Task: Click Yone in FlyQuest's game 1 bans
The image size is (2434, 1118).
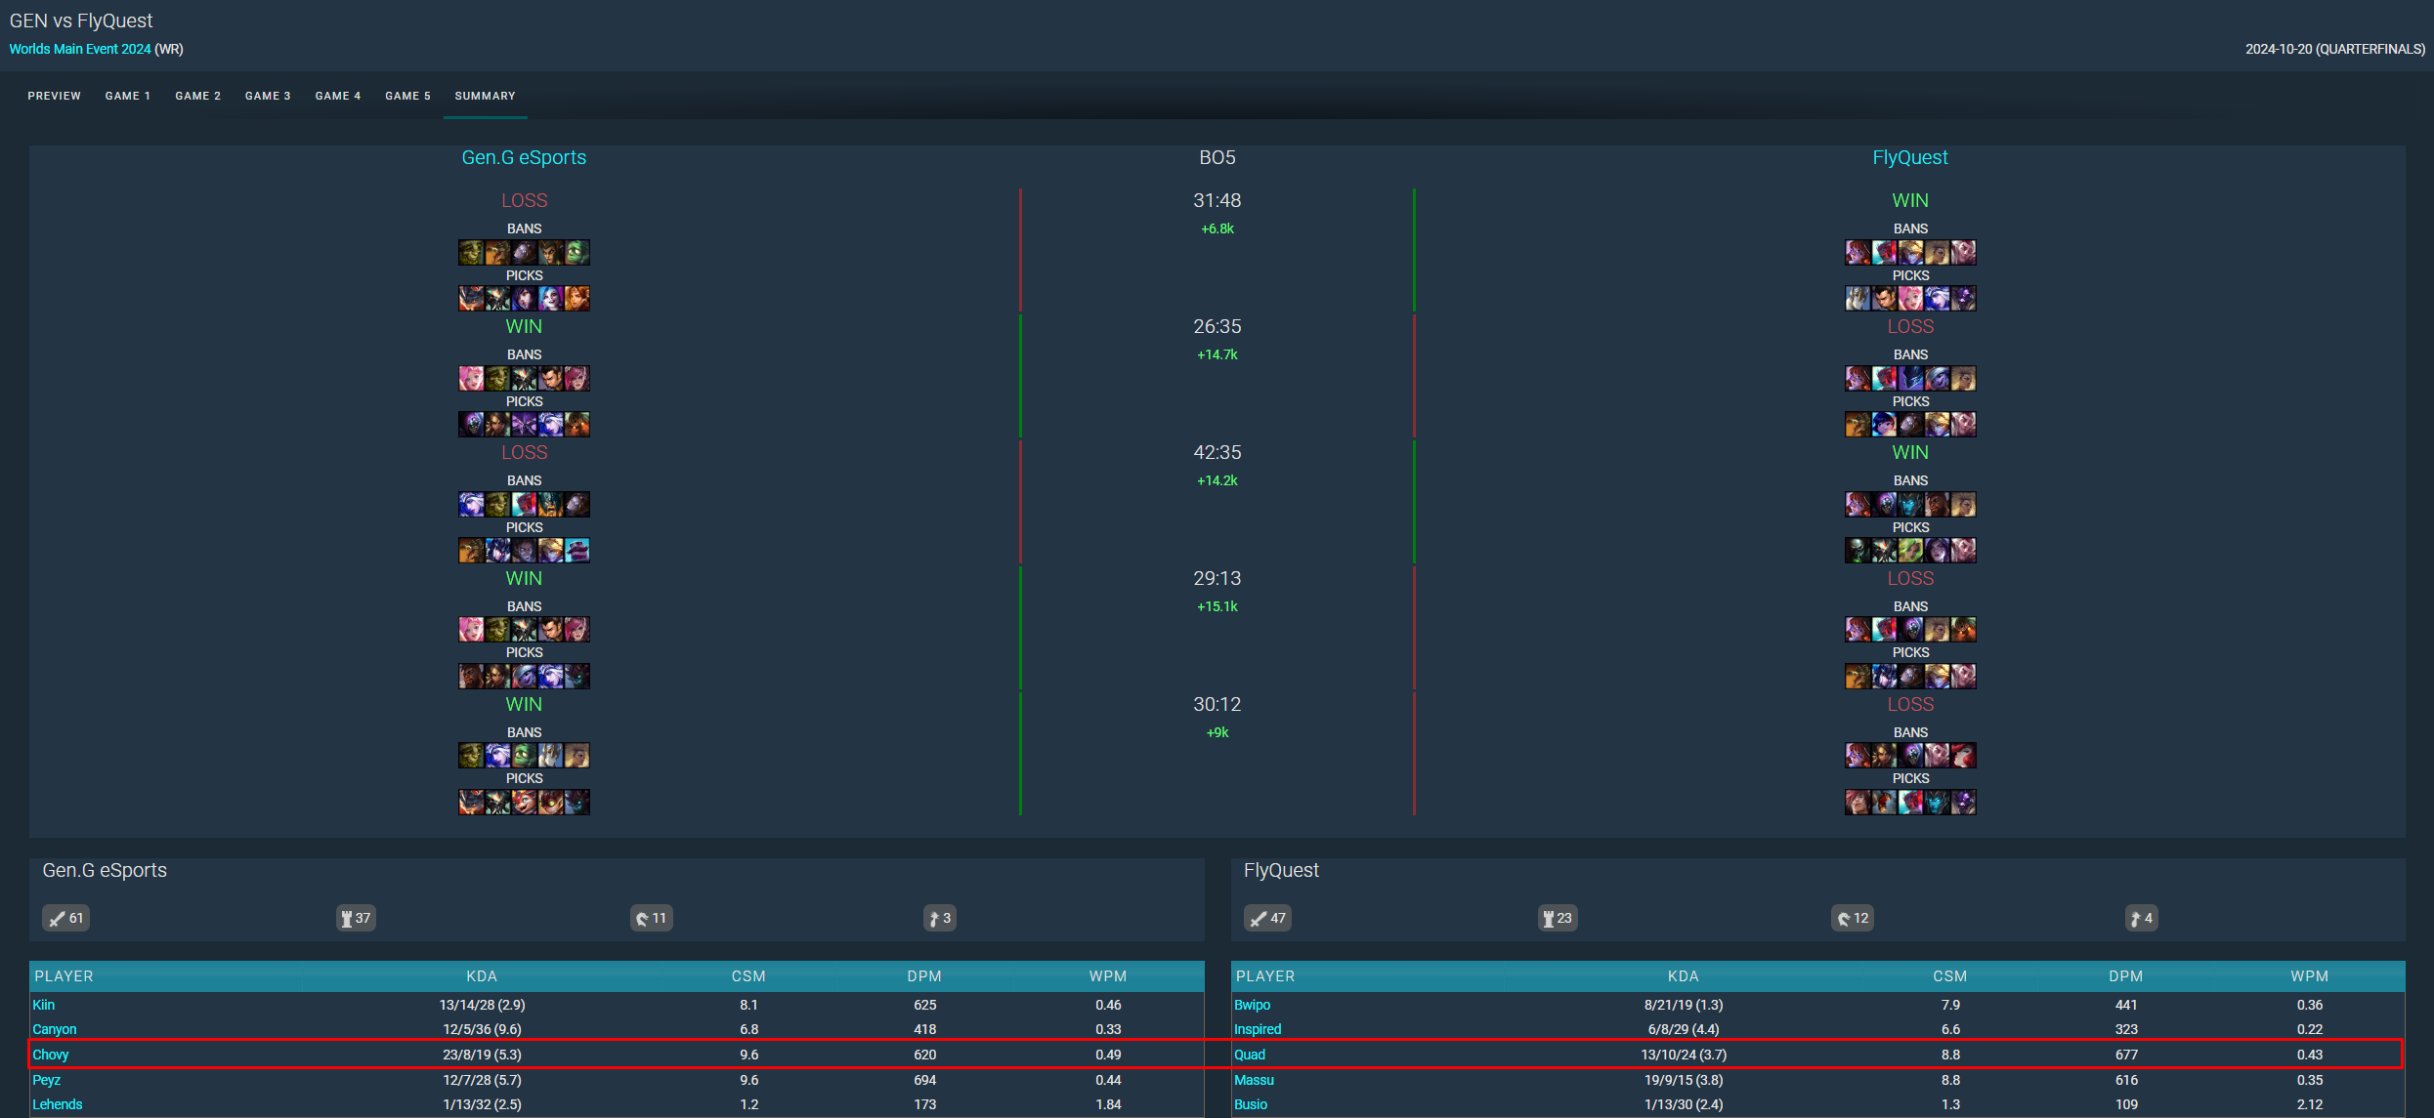Action: tap(1884, 252)
